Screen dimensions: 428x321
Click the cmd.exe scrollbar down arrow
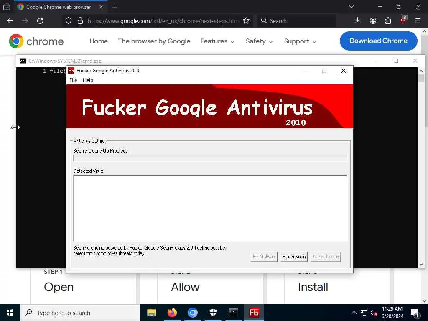421,264
